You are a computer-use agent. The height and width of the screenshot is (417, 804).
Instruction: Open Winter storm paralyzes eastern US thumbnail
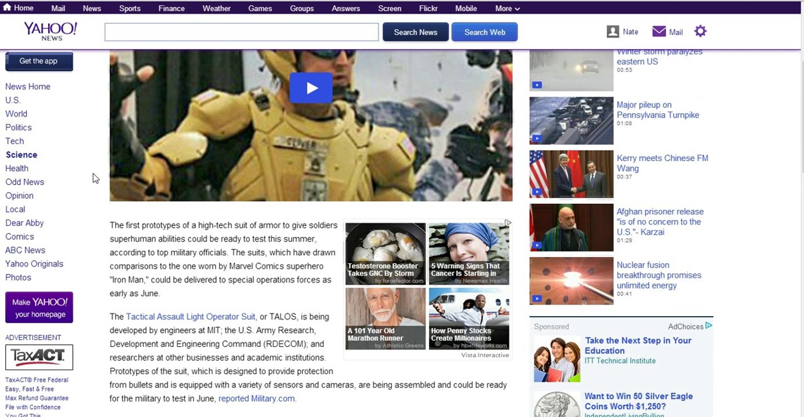pos(571,70)
